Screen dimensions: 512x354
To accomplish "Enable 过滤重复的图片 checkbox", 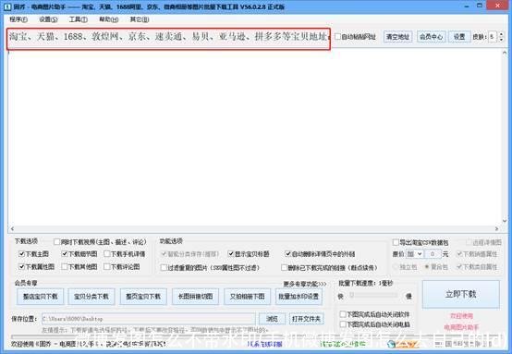I will pyautogui.click(x=164, y=268).
